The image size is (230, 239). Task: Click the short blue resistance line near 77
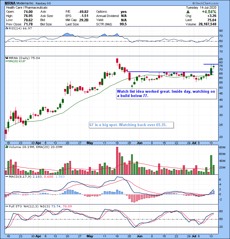click(211, 64)
